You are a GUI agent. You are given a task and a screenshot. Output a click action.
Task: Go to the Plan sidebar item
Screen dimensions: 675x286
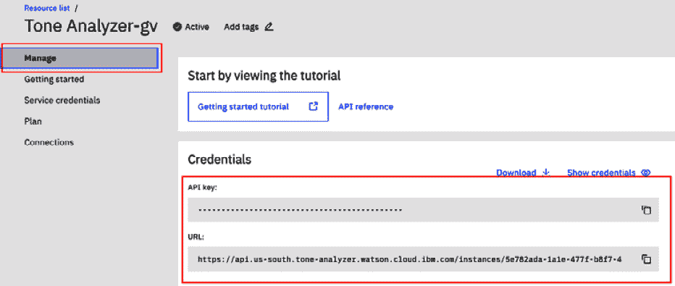pos(33,122)
